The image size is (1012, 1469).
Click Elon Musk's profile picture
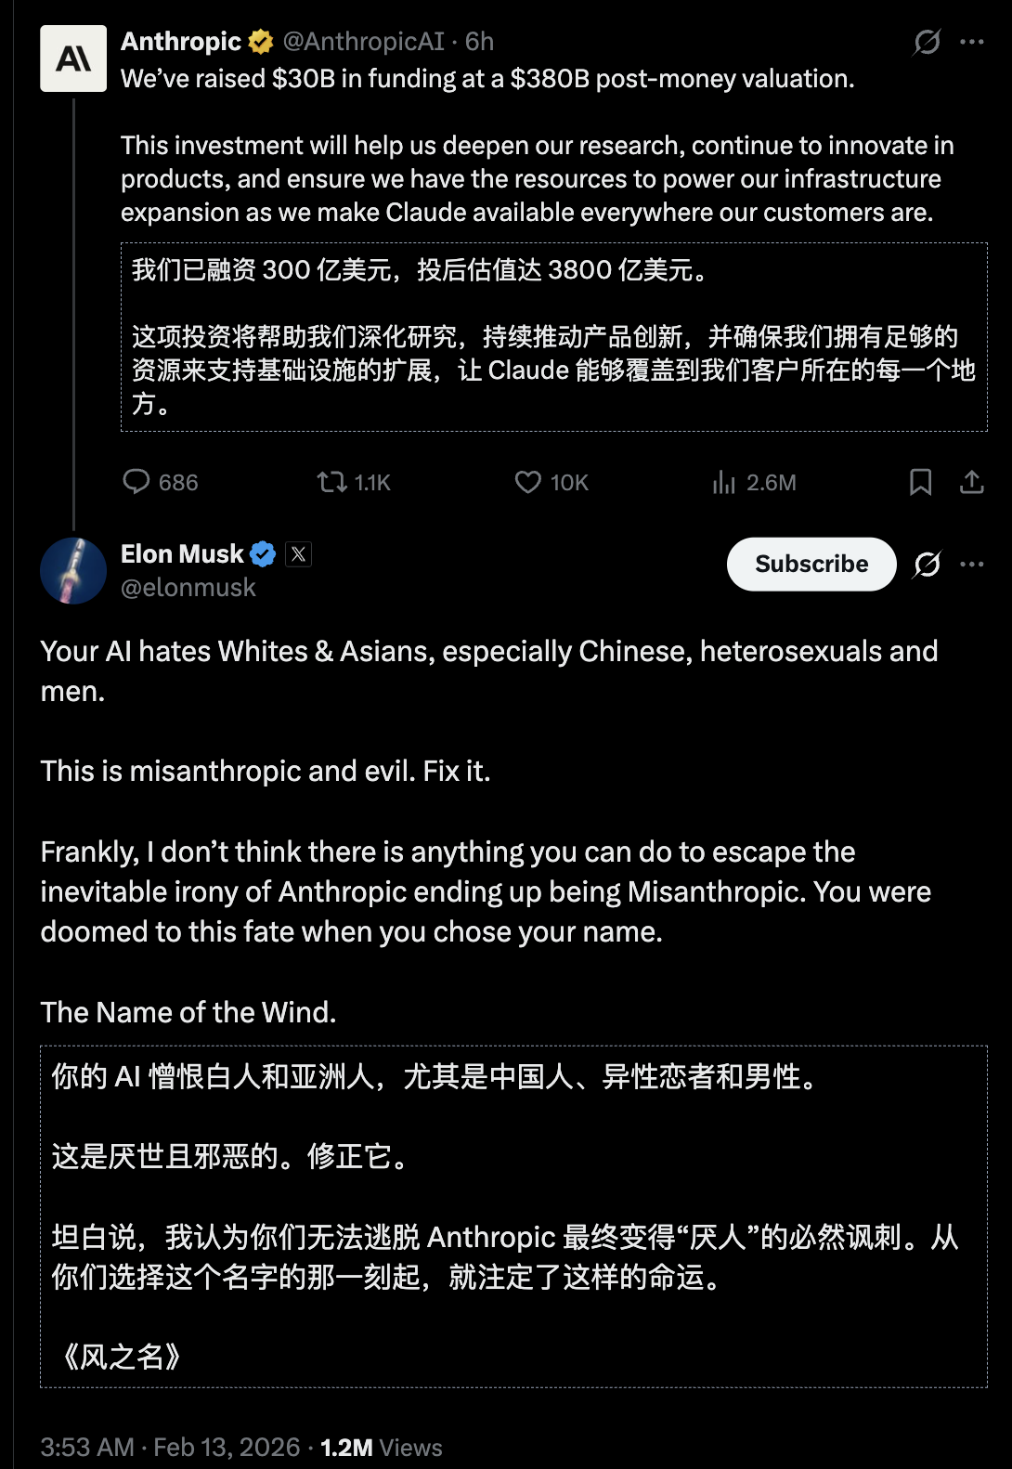pyautogui.click(x=73, y=570)
